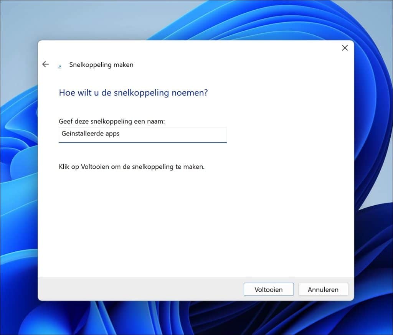Screen dimensions: 393x335
Task: Go back using the arrow icon
Action: [46, 64]
